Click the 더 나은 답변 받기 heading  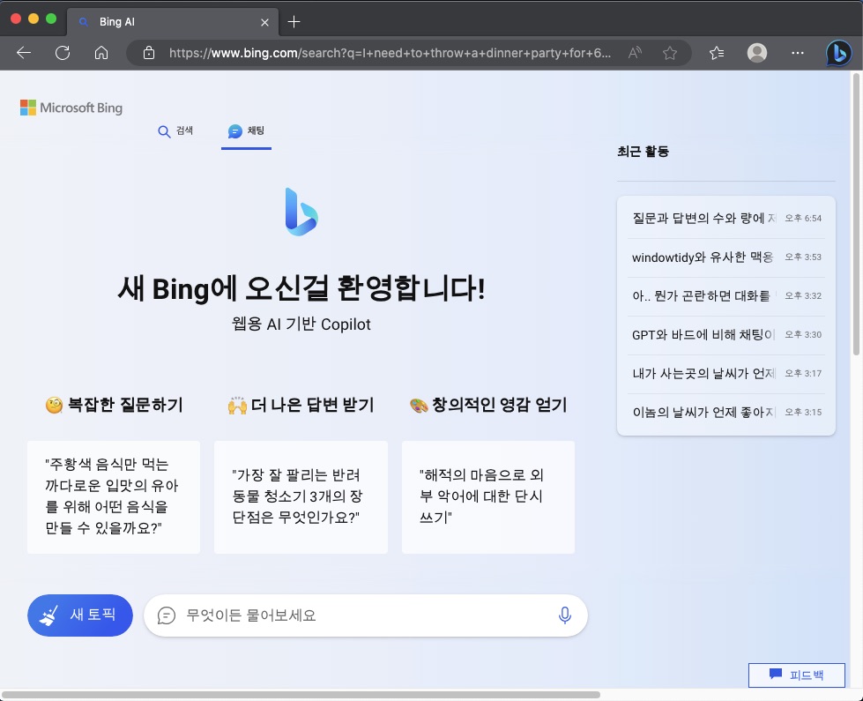tap(301, 406)
